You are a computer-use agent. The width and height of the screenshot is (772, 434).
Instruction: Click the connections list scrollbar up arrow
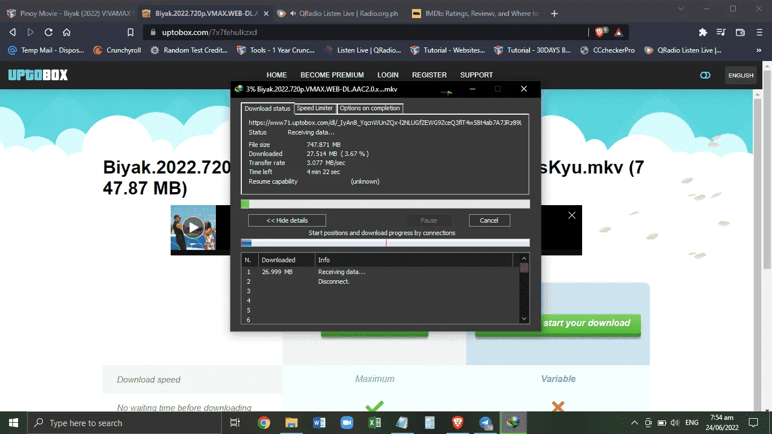click(524, 258)
